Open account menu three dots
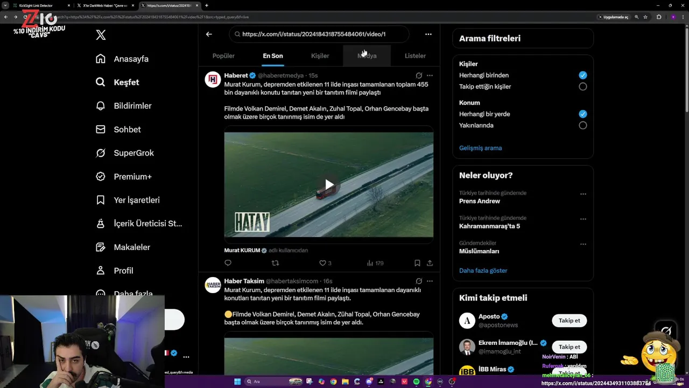 186,357
